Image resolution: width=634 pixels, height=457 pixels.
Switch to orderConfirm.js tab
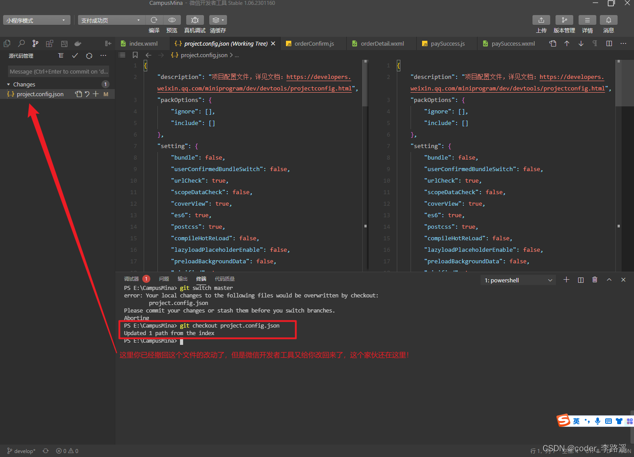[314, 43]
